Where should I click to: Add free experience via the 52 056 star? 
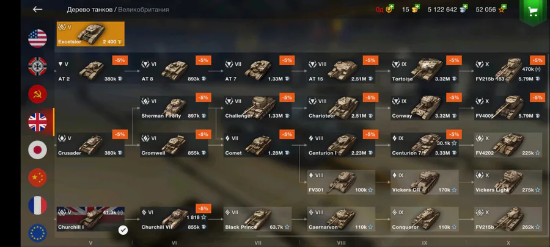point(502,9)
